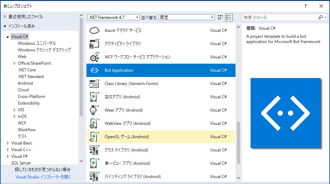Click the Bot Application template icon
The height and width of the screenshot is (184, 330).
94,70
